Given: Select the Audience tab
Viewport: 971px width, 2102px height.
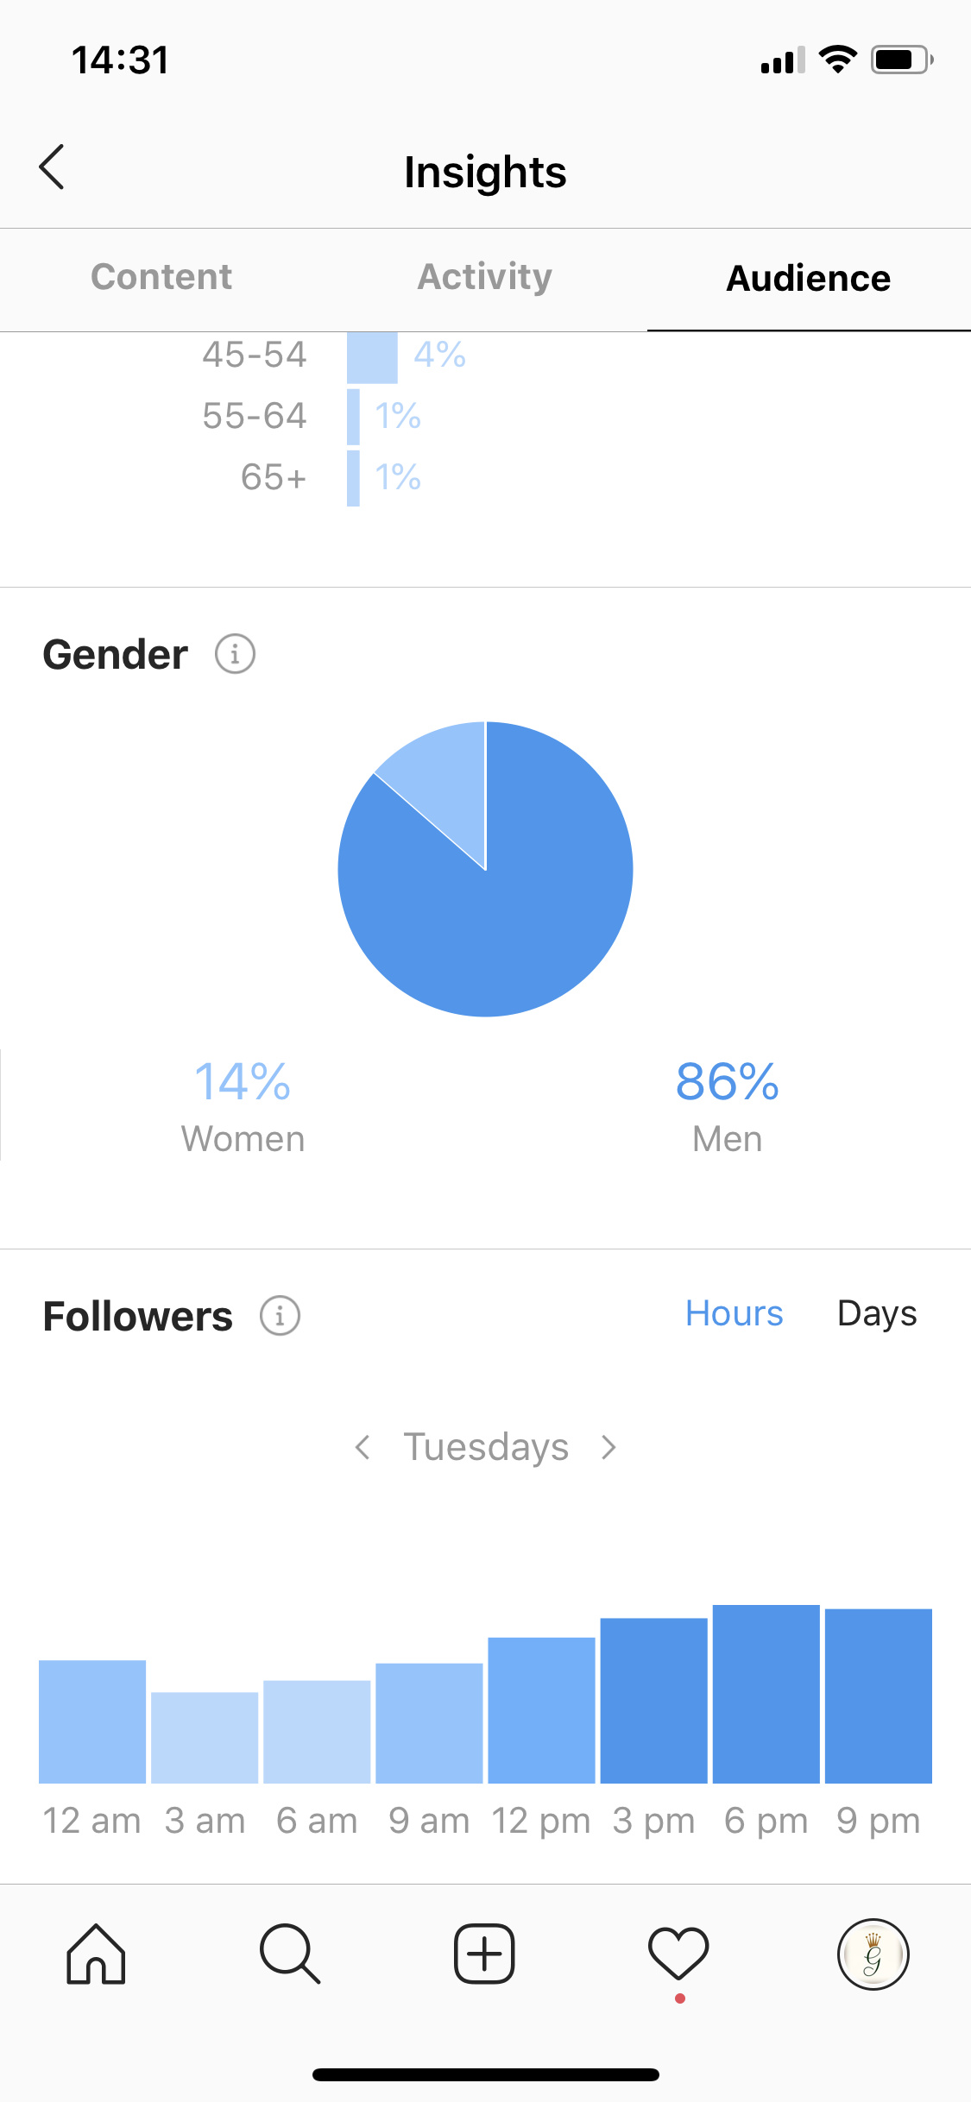Looking at the screenshot, I should [x=809, y=278].
